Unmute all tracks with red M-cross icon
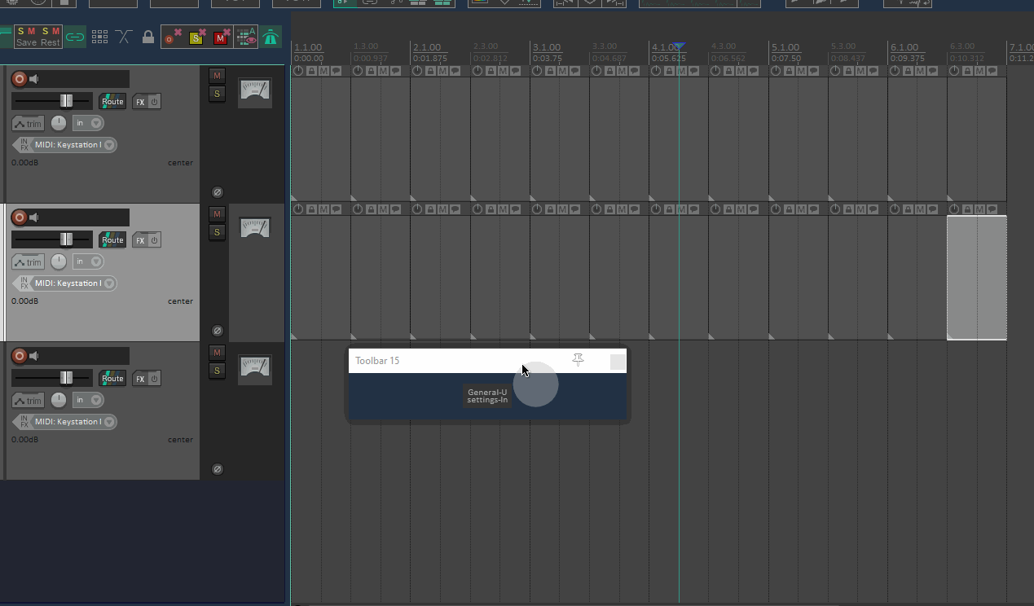 tap(221, 37)
